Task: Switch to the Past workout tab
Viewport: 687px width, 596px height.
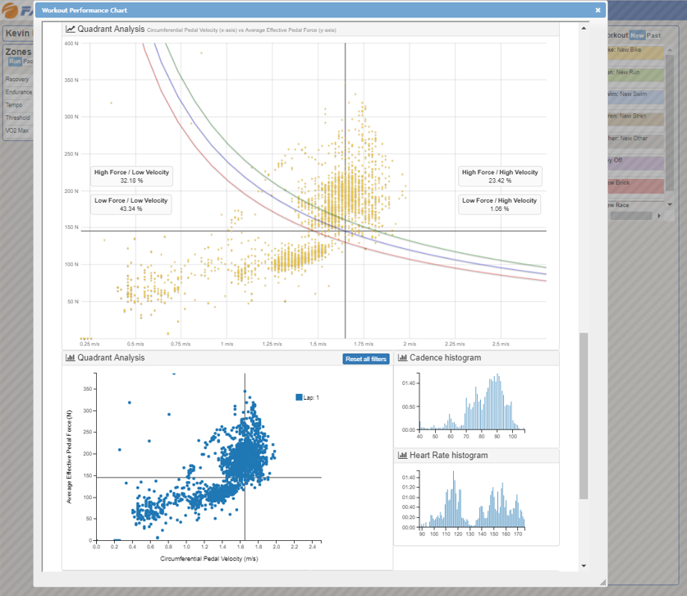Action: point(653,35)
